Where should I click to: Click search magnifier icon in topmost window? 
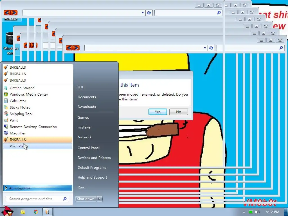[219, 13]
